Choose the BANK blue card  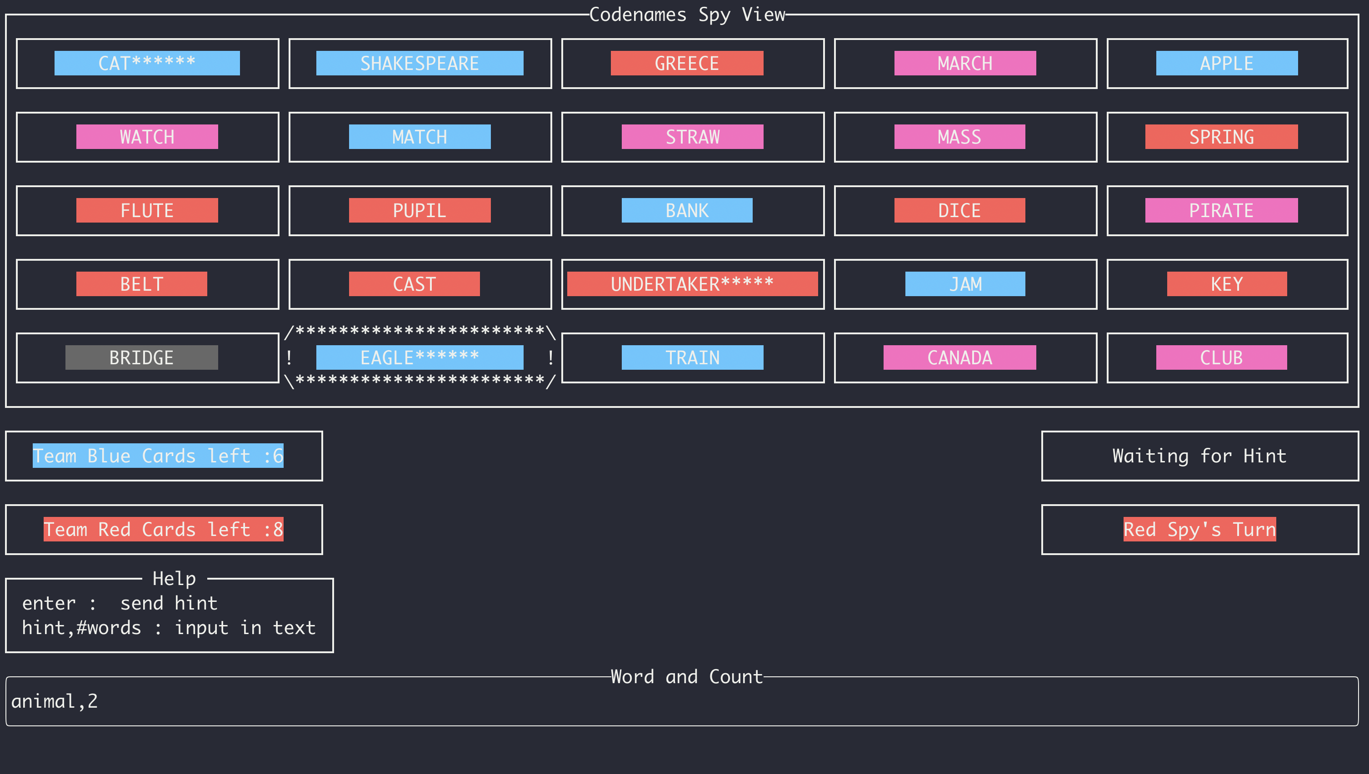coord(693,210)
